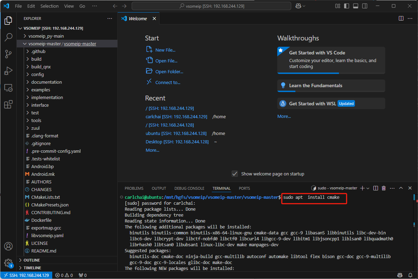Open the Go menu

pyautogui.click(x=82, y=6)
